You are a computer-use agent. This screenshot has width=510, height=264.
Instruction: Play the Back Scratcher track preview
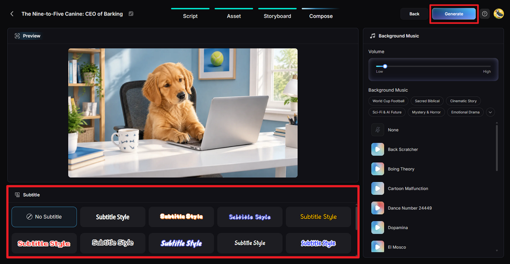378,149
